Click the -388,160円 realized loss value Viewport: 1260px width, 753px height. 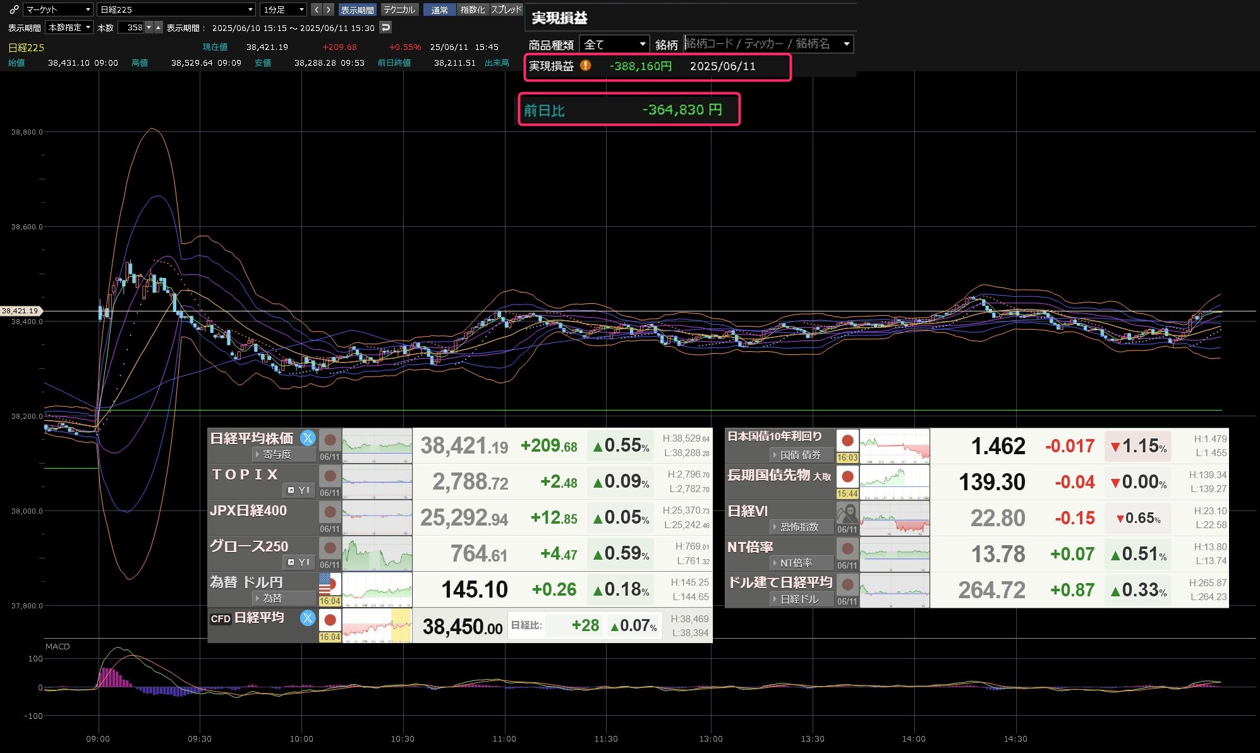[x=640, y=66]
